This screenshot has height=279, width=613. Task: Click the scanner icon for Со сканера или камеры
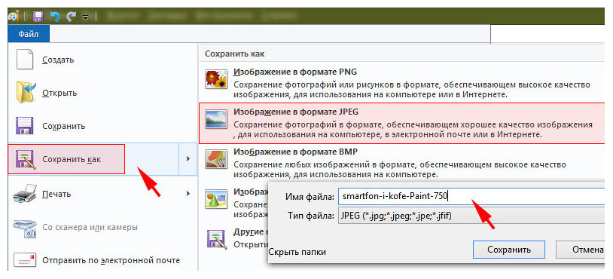[25, 228]
